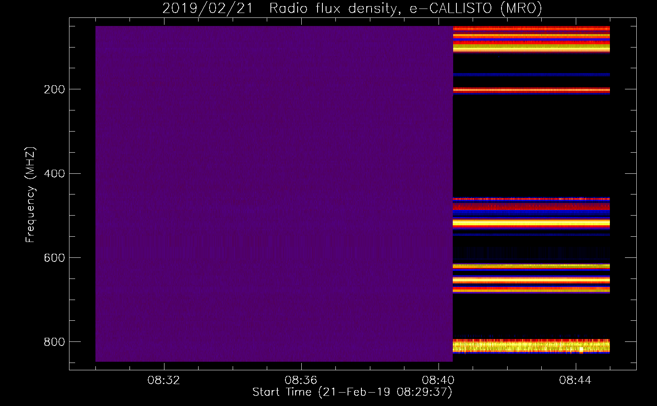This screenshot has height=406, width=657.
Task: Click the 08:44 time tick label
Action: pos(575,380)
